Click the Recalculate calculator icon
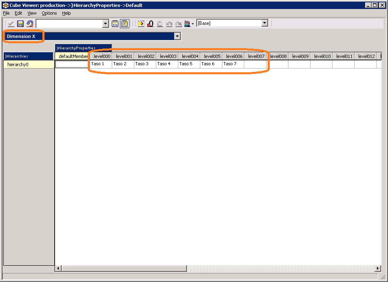The width and height of the screenshot is (388, 282). 115,24
